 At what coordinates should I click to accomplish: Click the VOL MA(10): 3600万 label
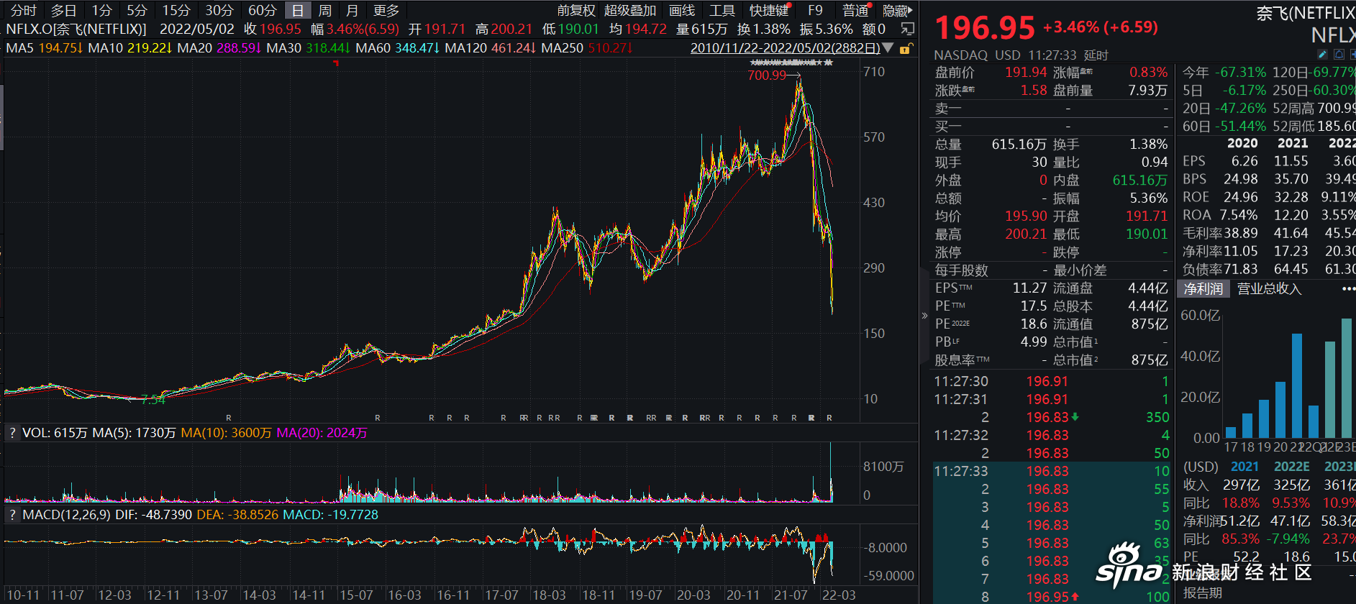pyautogui.click(x=227, y=433)
